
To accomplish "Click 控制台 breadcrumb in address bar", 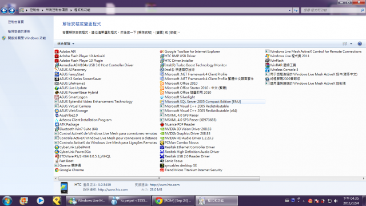I will (x=34, y=10).
